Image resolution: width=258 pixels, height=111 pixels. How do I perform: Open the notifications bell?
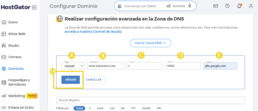coord(239,6)
